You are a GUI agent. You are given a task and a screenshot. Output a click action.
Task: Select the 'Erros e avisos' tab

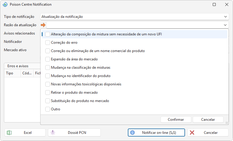click(x=18, y=66)
